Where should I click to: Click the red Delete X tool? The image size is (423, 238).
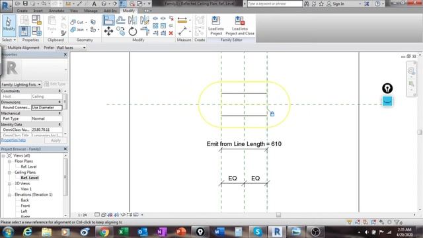pyautogui.click(x=171, y=33)
